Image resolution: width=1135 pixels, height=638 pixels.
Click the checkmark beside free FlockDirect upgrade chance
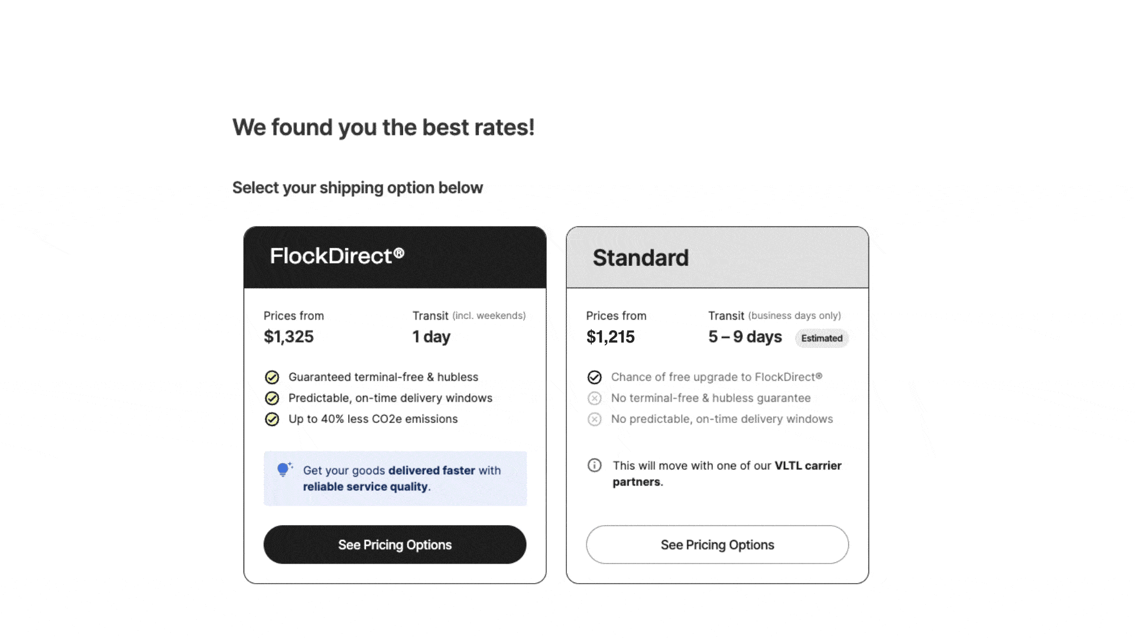[x=595, y=377]
